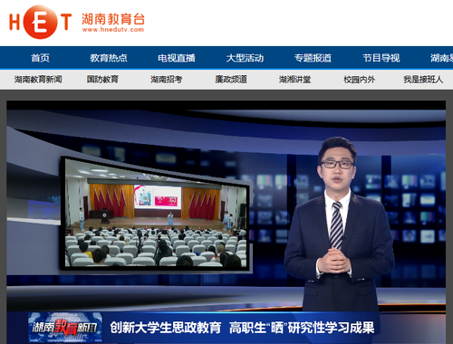The width and height of the screenshot is (453, 344).
Task: Go to 首页 in navigation bar
Action: 40,58
